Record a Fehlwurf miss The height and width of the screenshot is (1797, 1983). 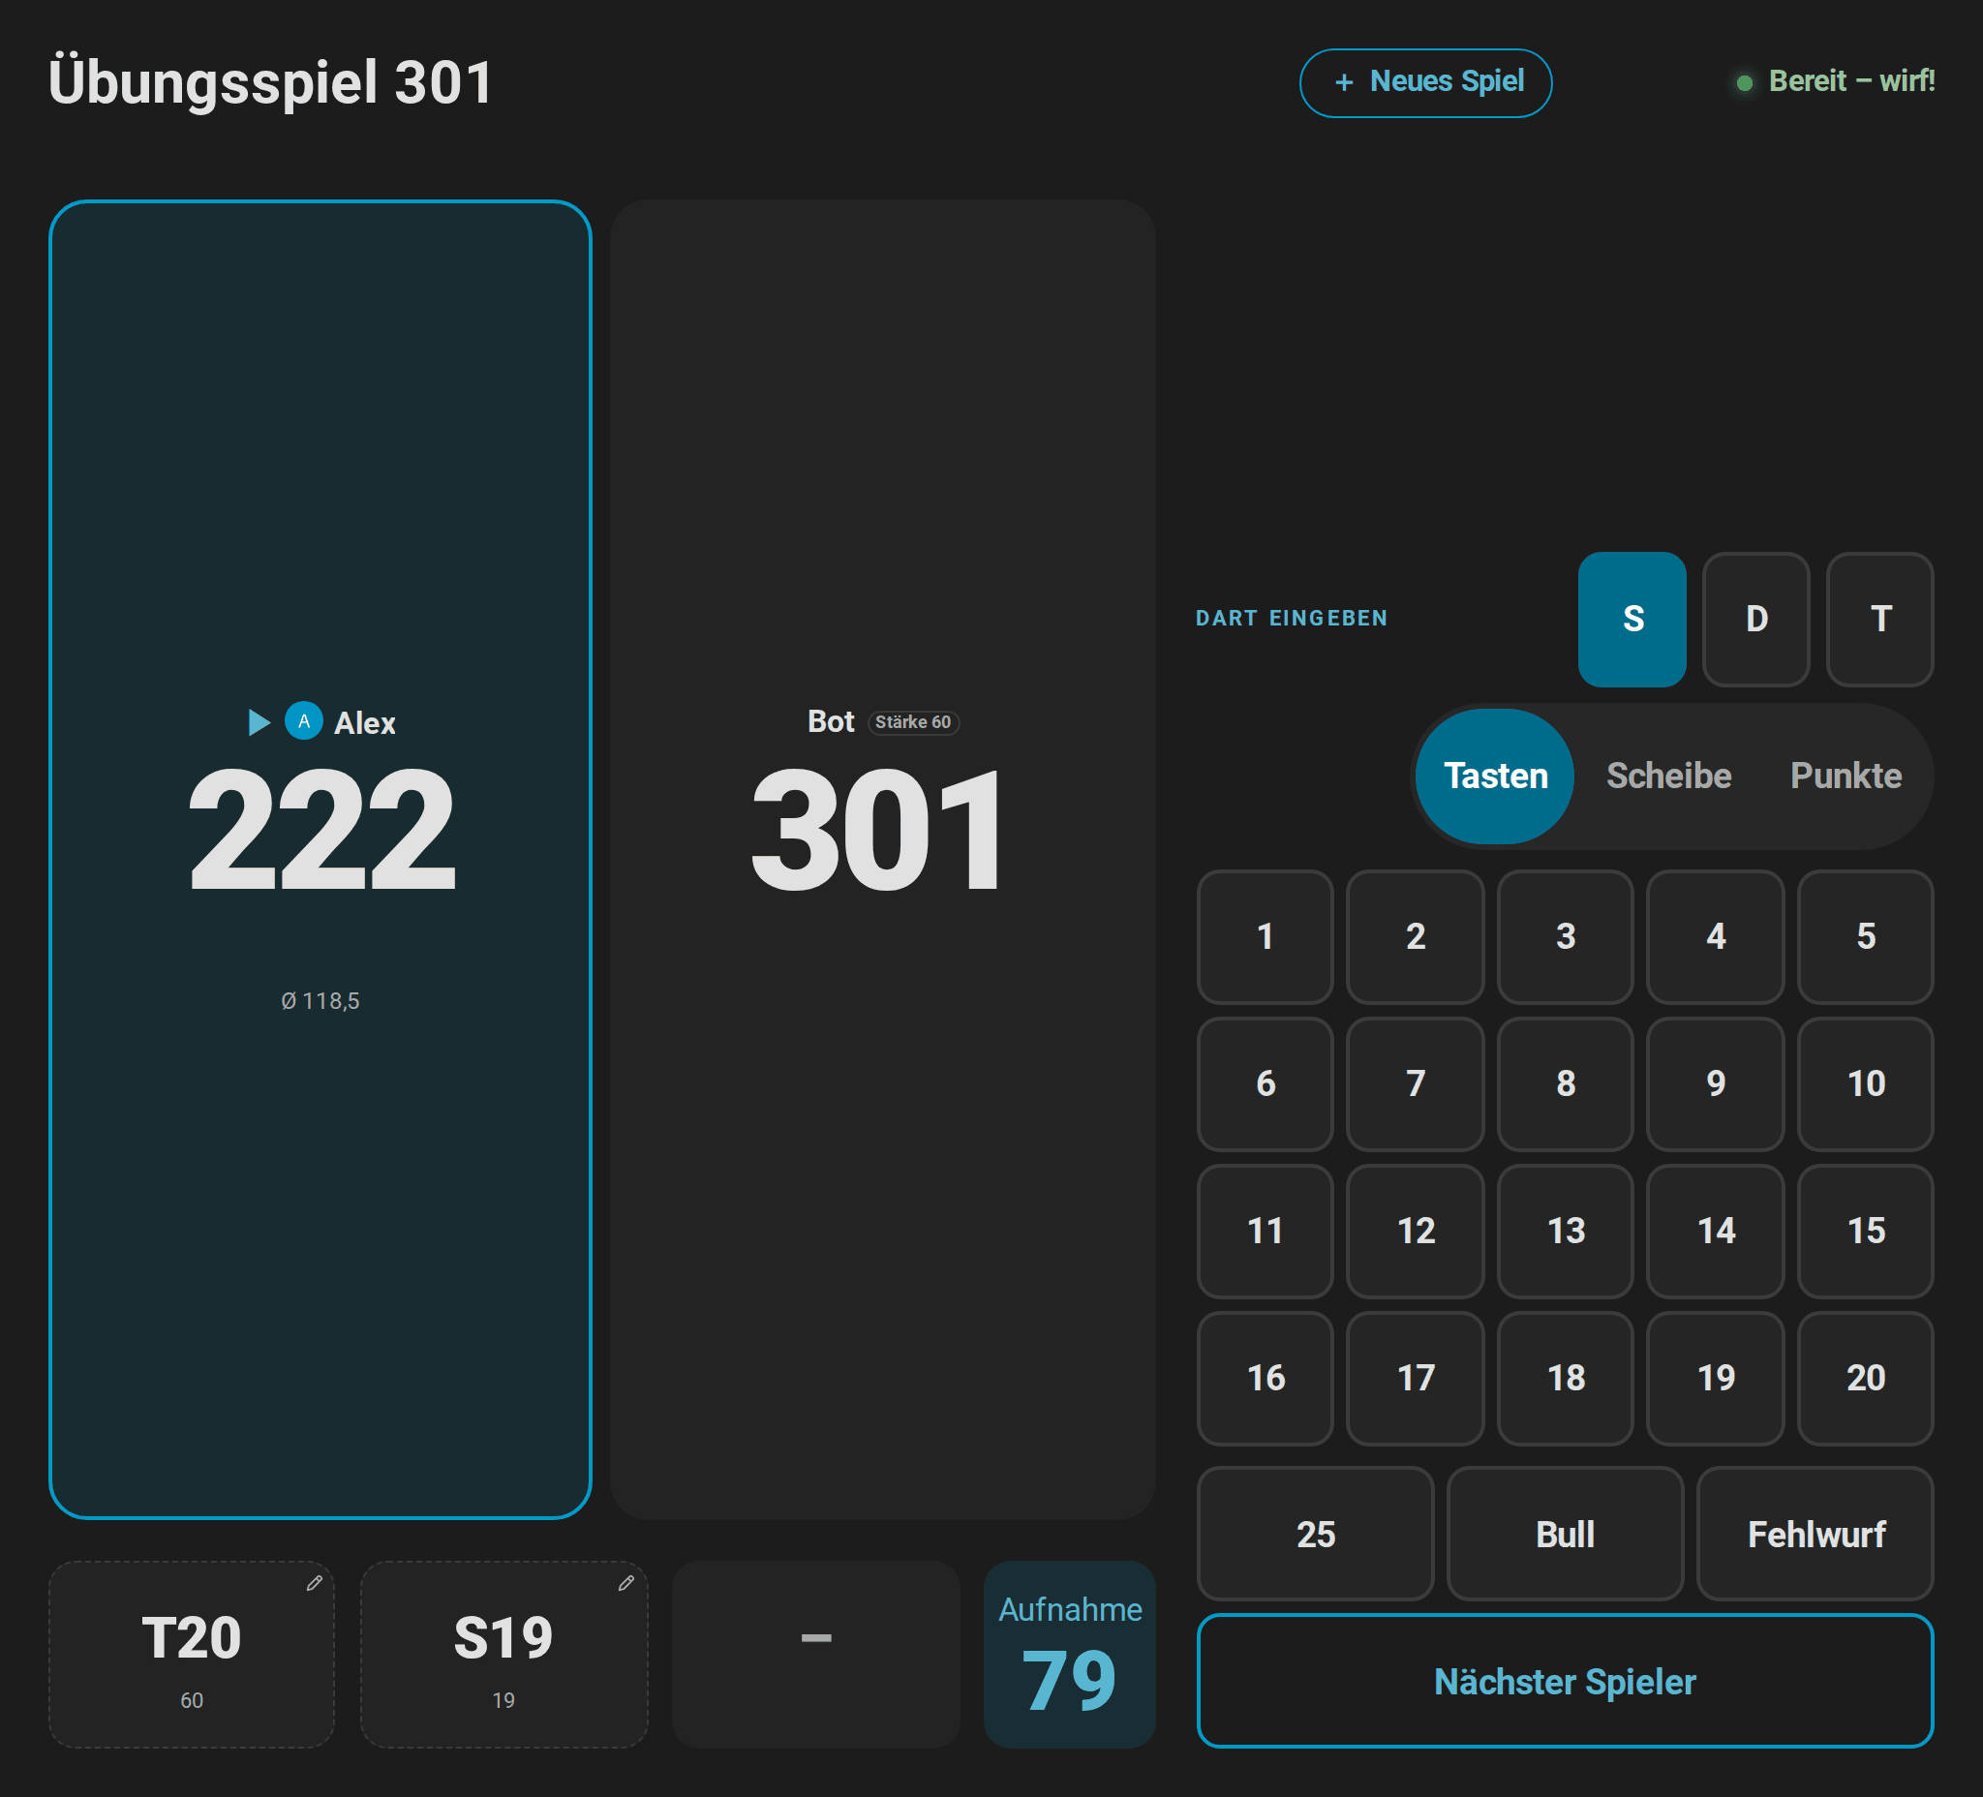[x=1815, y=1534]
